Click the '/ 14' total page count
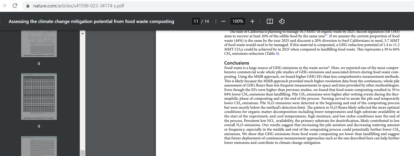Viewport: 414px width, 156px height. point(205,21)
